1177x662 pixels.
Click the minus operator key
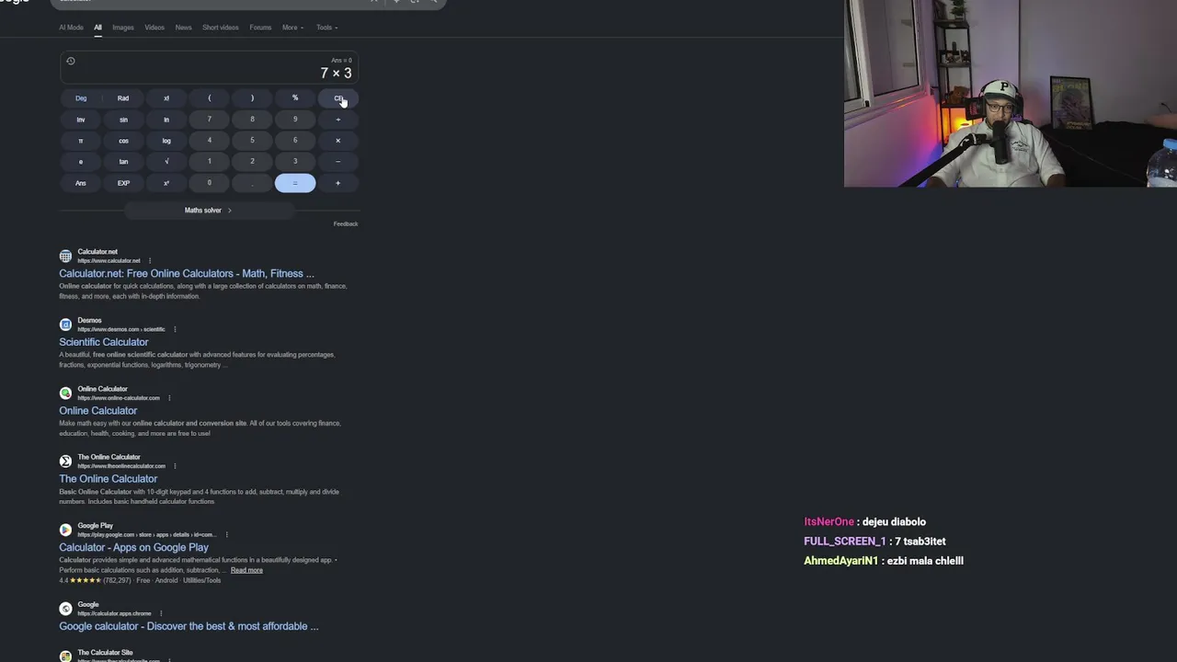click(x=337, y=162)
